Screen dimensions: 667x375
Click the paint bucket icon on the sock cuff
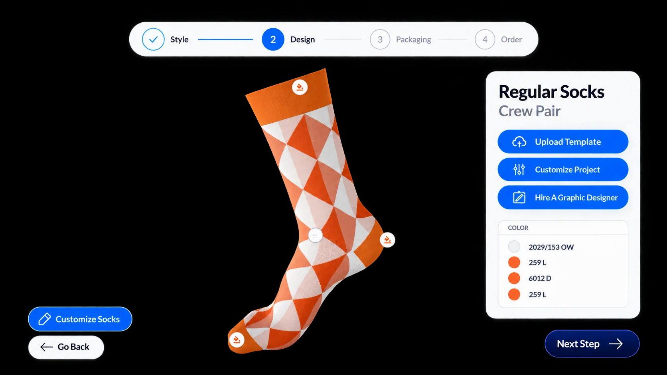(x=300, y=87)
